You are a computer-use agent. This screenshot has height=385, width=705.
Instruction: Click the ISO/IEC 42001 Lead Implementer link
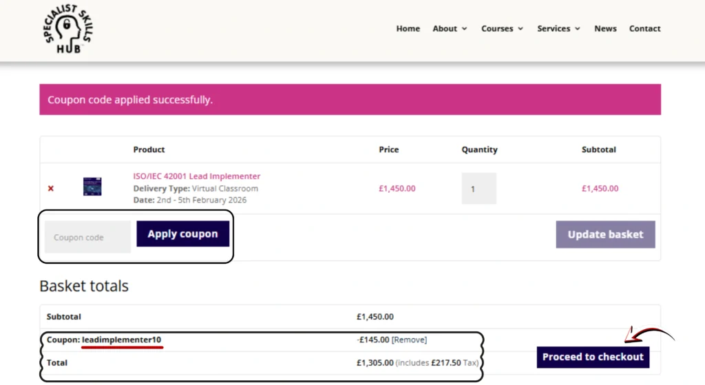pos(197,176)
